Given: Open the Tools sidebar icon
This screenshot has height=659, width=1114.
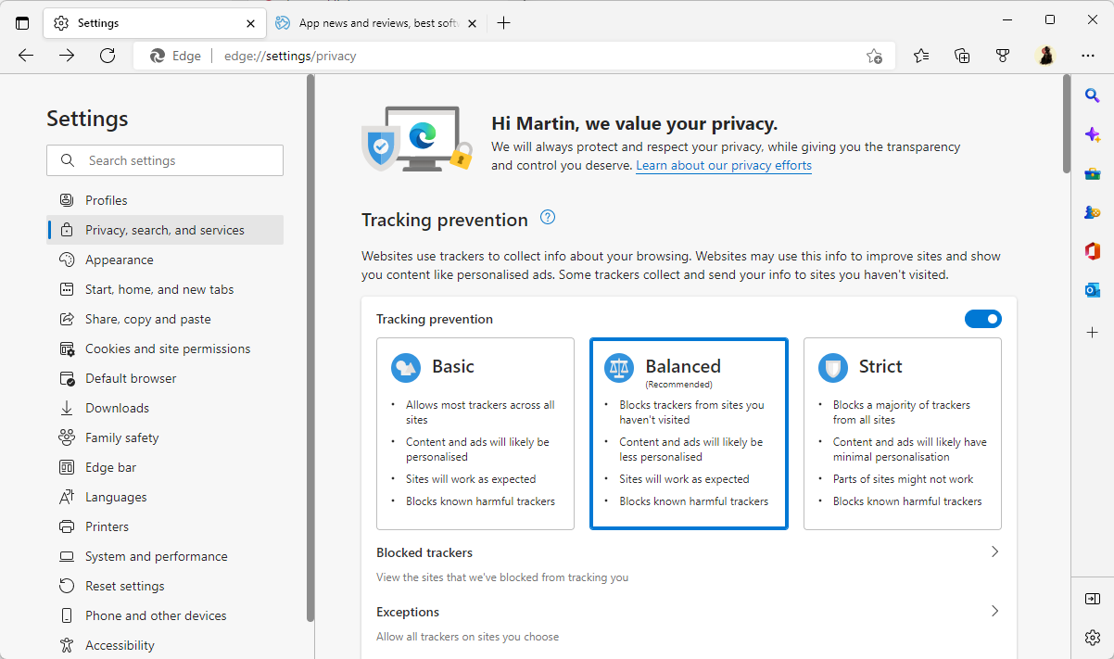Looking at the screenshot, I should pyautogui.click(x=1092, y=172).
